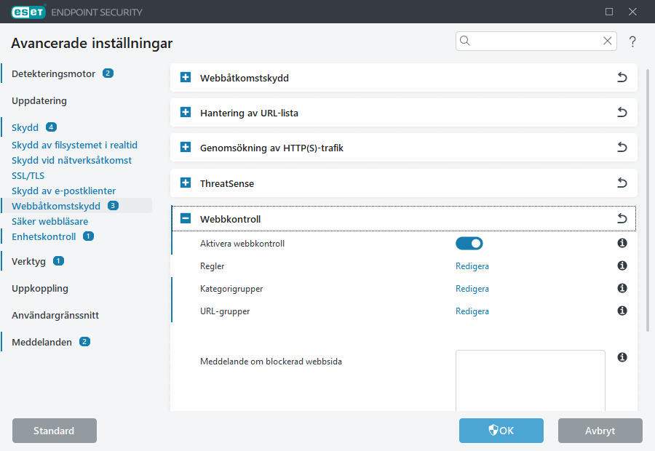
Task: Expand the ThreatSense section
Action: (x=186, y=183)
